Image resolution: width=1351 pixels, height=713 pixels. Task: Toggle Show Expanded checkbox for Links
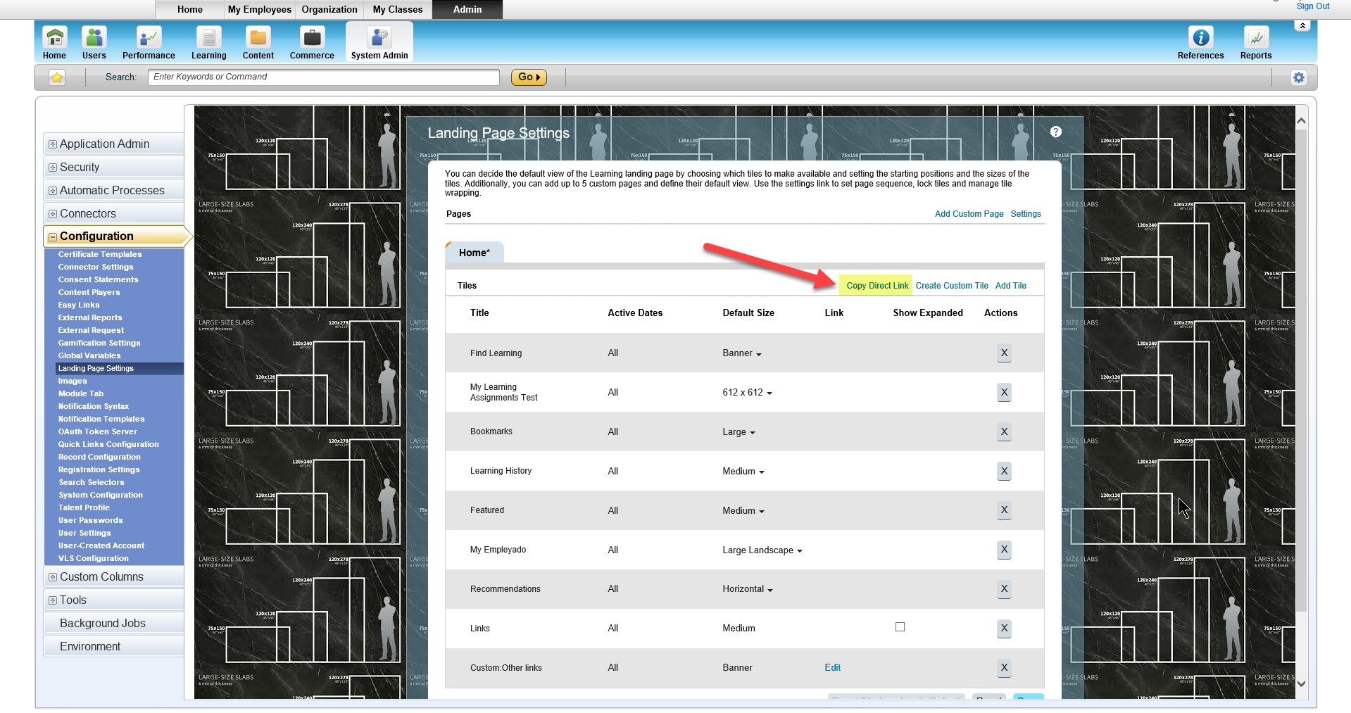900,627
